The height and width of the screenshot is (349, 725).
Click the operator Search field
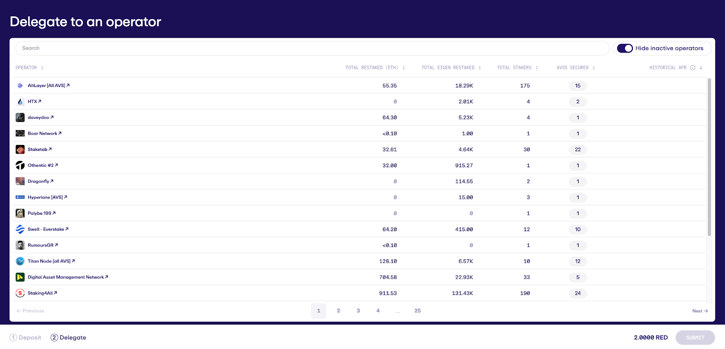pos(312,48)
